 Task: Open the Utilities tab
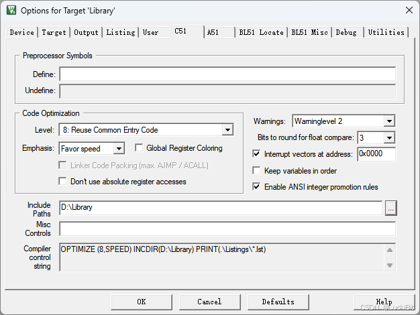point(386,32)
